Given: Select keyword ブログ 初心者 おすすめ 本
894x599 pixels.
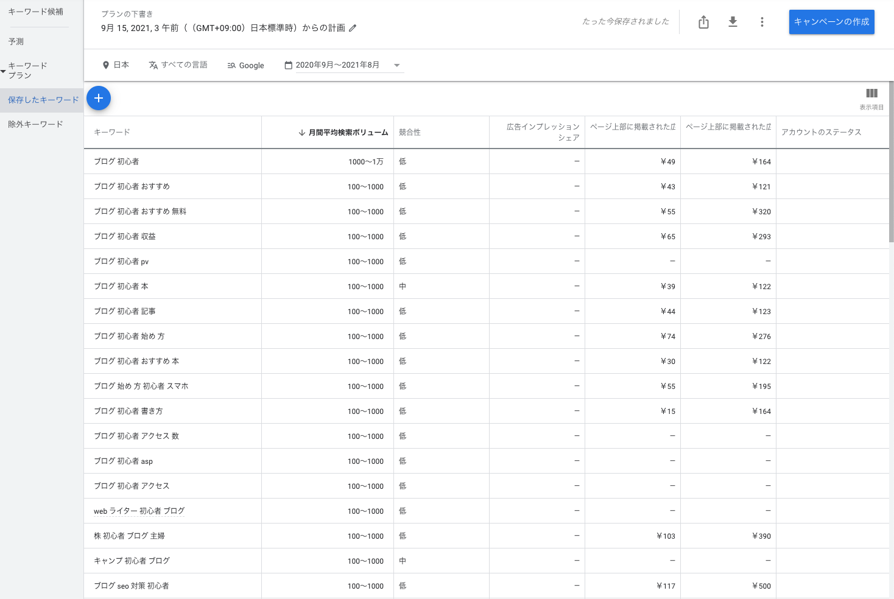Looking at the screenshot, I should [x=136, y=361].
